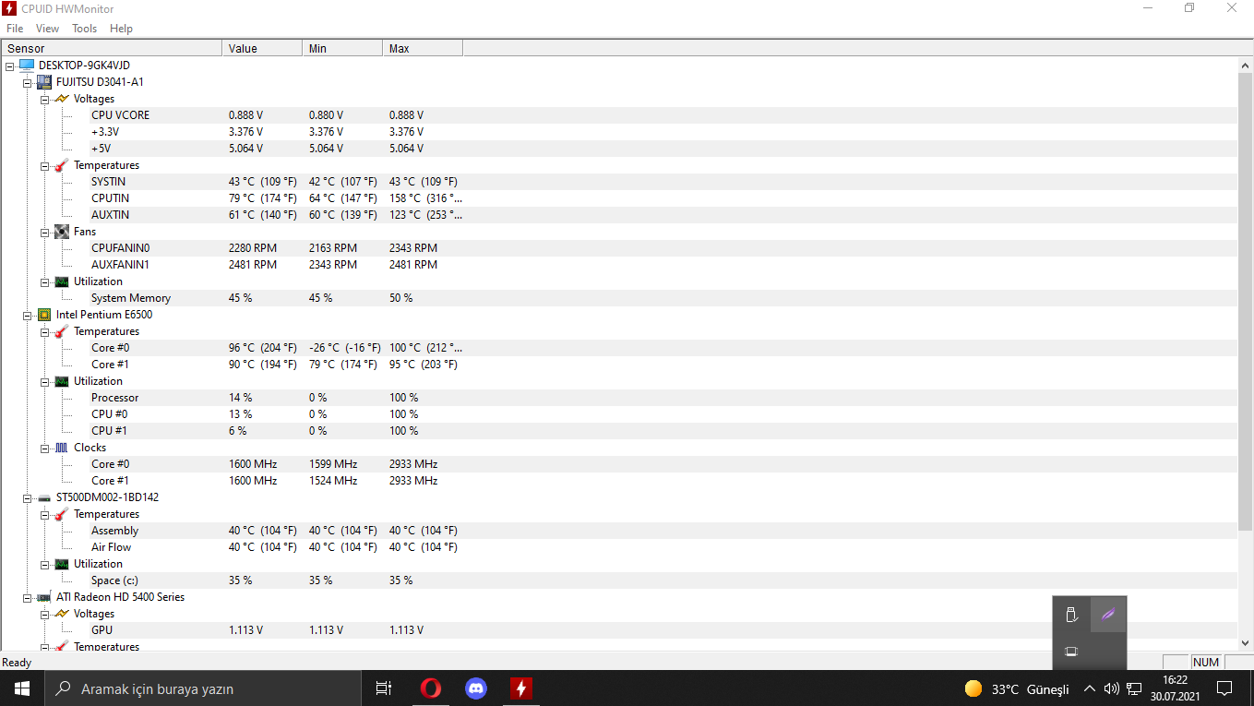Open Discord from the taskbar
1254x706 pixels.
click(x=476, y=688)
